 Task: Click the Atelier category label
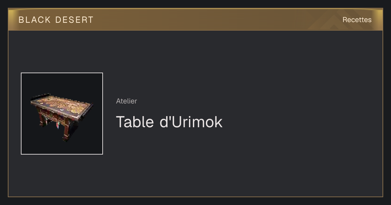click(x=126, y=101)
